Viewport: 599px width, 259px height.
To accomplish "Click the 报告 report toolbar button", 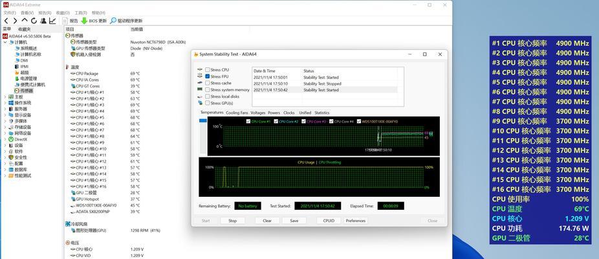I will pyautogui.click(x=71, y=21).
